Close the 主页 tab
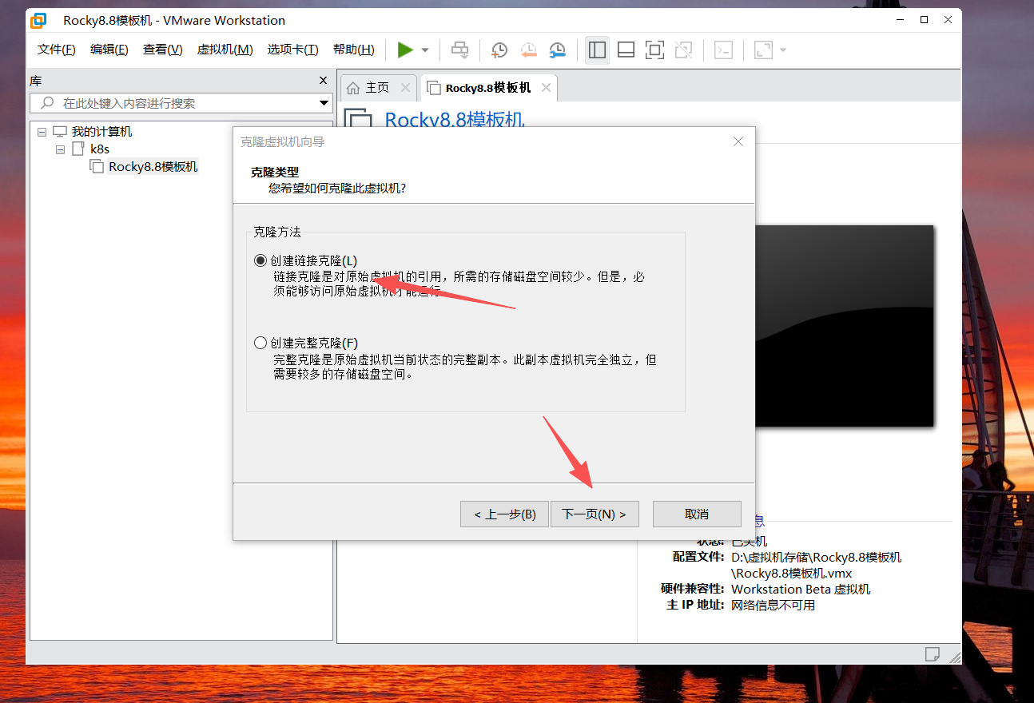The width and height of the screenshot is (1034, 703). coord(405,88)
